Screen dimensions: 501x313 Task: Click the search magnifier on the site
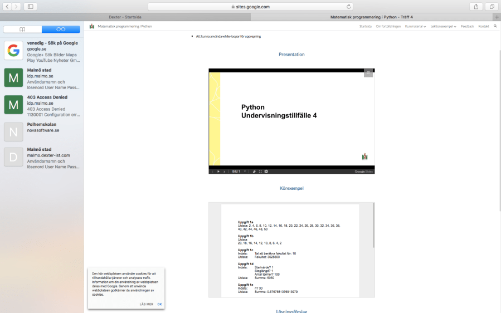[495, 26]
